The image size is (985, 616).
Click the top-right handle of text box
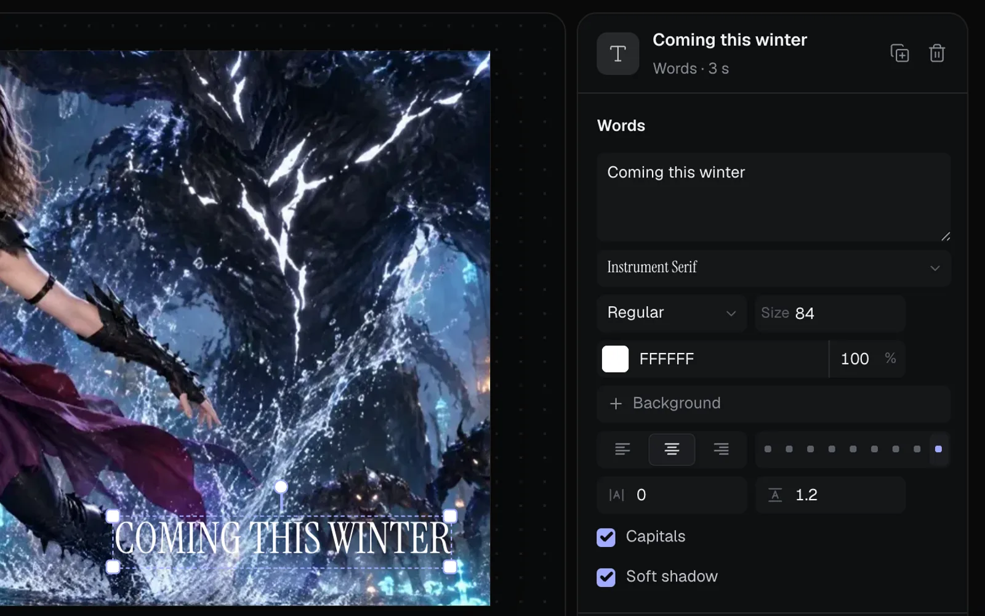tap(450, 516)
